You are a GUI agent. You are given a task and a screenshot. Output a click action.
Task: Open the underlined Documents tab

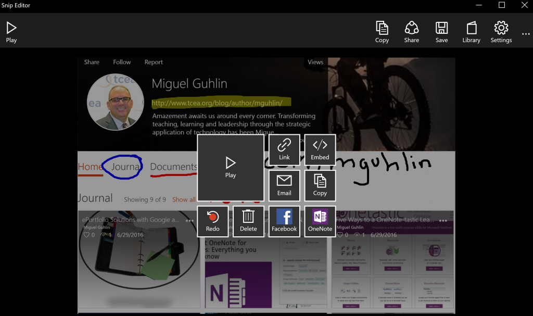[x=173, y=167]
